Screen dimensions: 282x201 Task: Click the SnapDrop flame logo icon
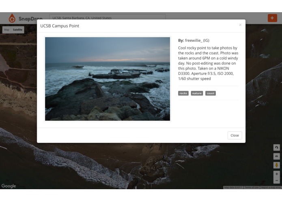tap(12, 18)
